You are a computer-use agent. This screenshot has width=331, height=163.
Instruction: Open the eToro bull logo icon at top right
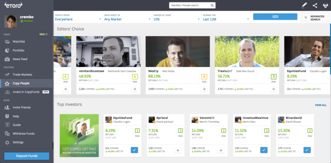click(x=326, y=5)
